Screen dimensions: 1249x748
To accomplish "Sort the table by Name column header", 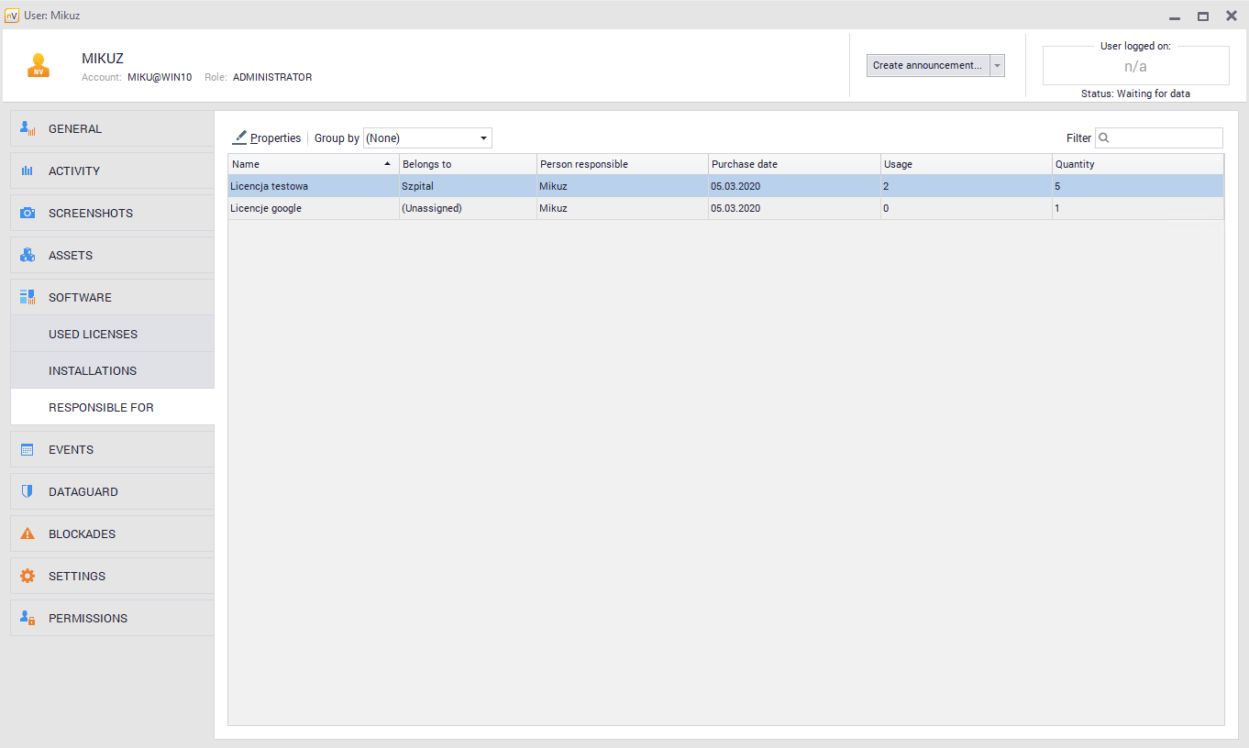I will pos(312,165).
